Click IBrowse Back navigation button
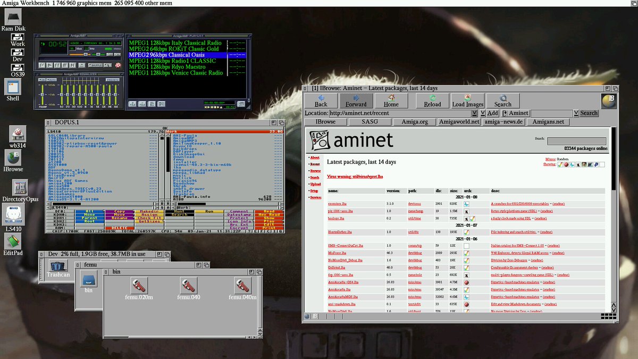The height and width of the screenshot is (359, 638). pos(321,101)
